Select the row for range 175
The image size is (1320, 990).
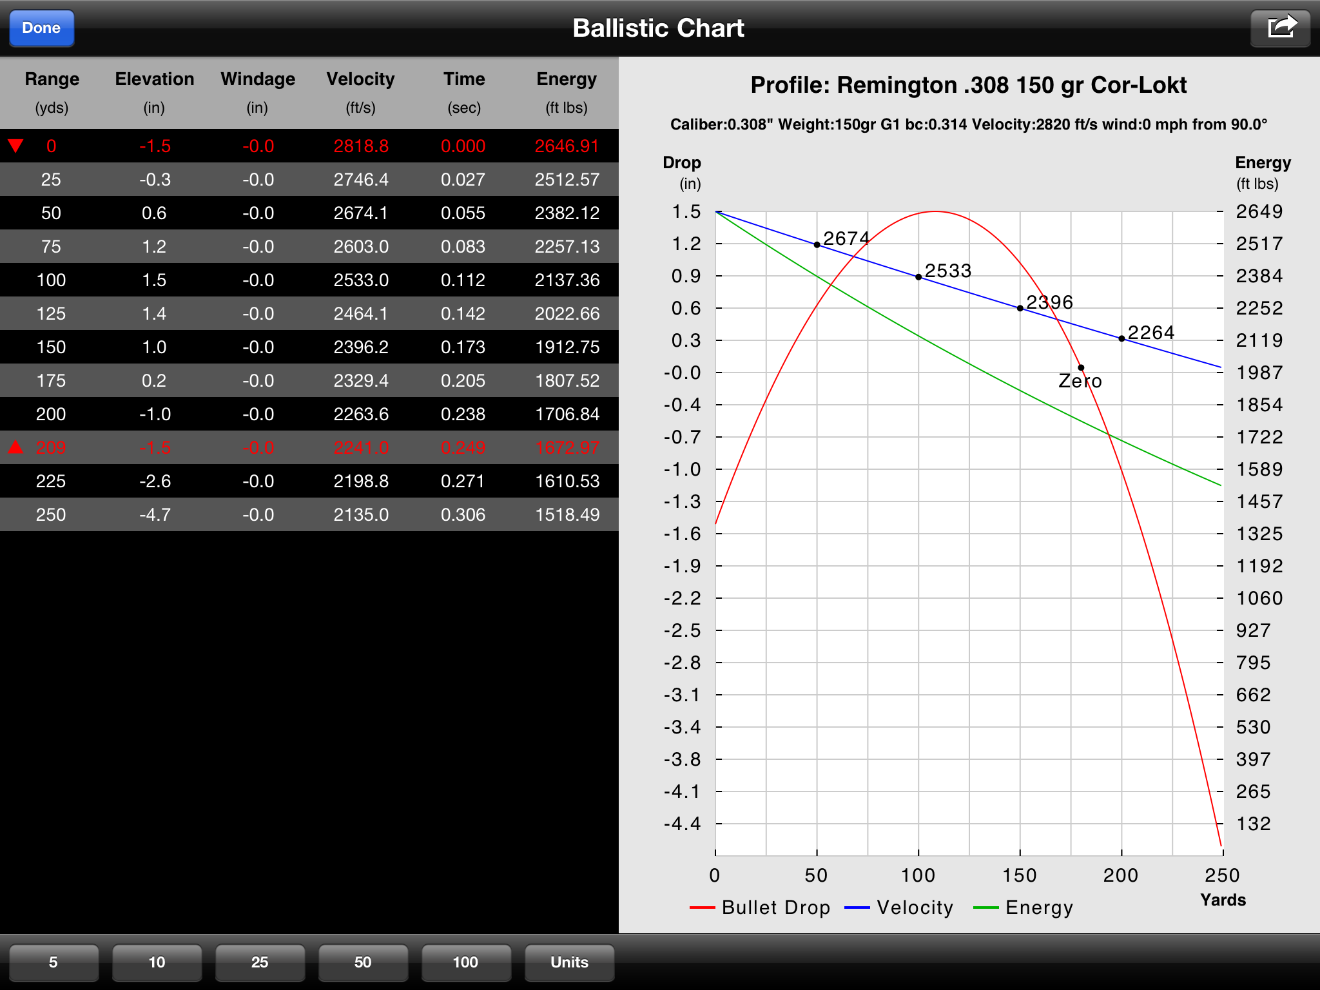coord(309,380)
